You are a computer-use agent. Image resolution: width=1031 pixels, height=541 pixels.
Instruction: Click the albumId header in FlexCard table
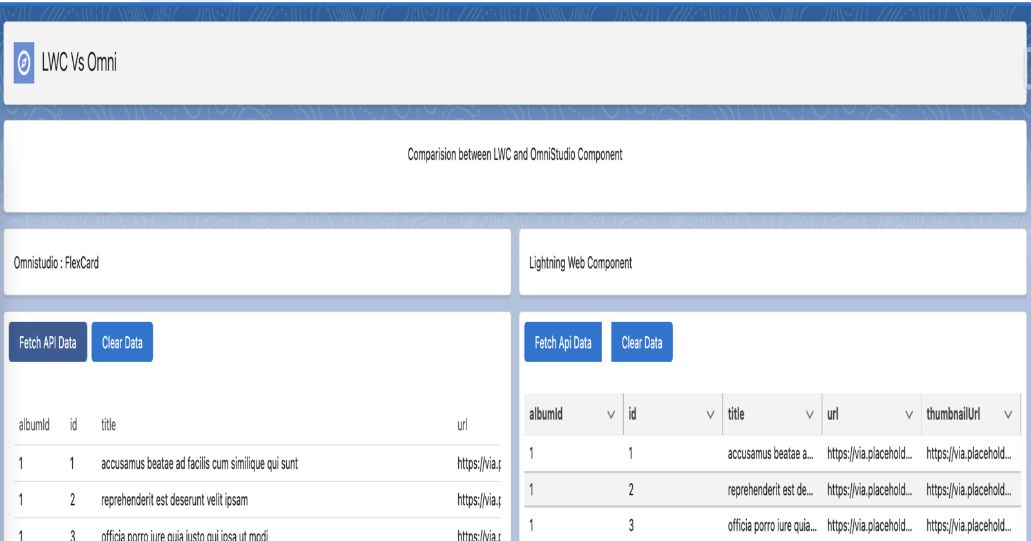click(x=34, y=424)
